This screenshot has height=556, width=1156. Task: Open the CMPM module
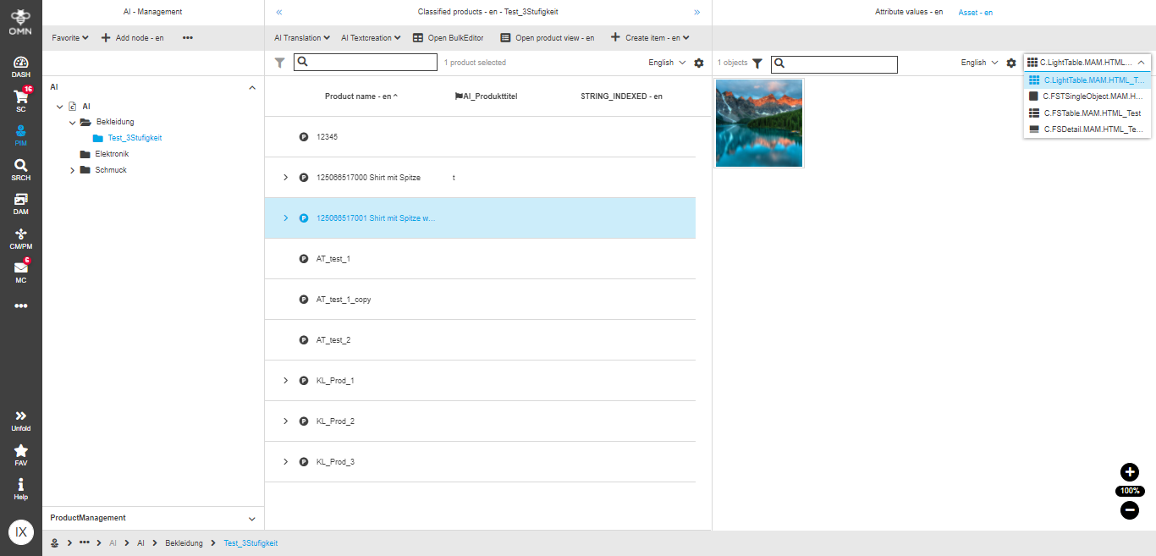[20, 238]
